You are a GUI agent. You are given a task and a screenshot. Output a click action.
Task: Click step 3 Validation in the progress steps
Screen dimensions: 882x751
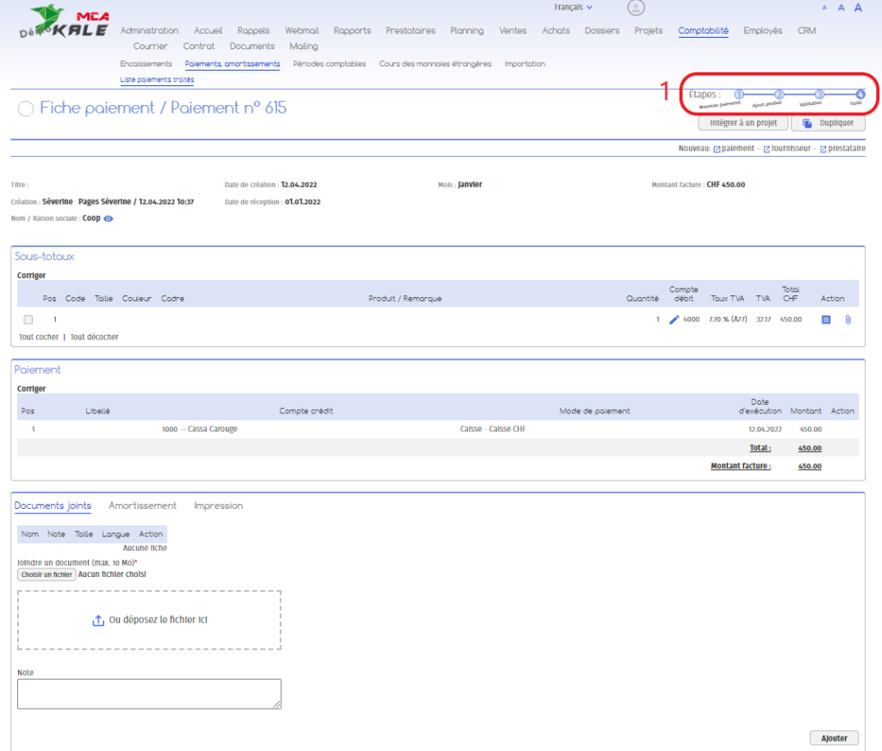point(819,95)
